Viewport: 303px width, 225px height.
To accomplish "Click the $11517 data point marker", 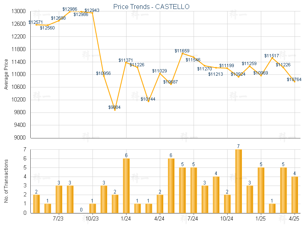I will (x=272, y=58).
